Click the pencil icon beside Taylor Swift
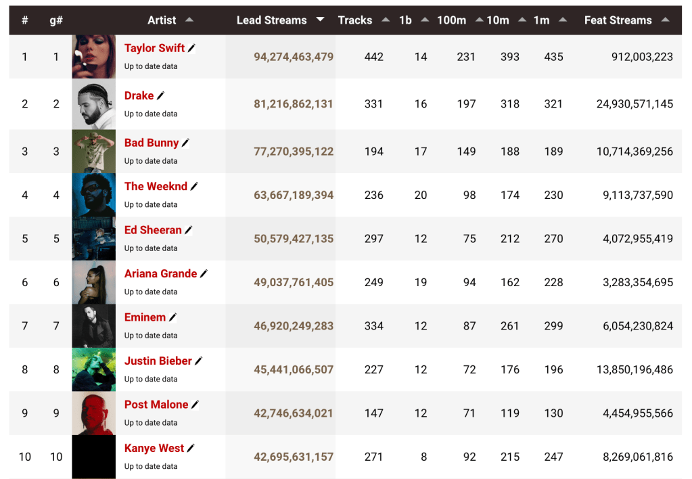 [x=192, y=49]
